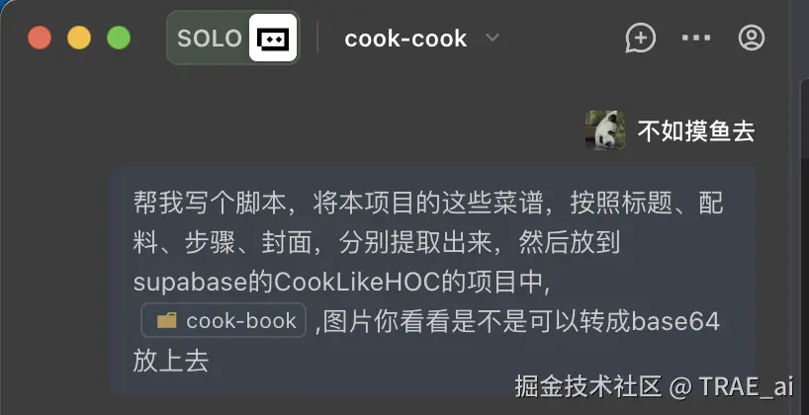Open the cook-book folder reference chip

click(x=224, y=320)
